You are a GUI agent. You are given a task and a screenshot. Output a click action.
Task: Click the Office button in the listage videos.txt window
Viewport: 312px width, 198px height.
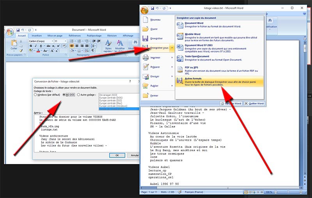pos(144,10)
